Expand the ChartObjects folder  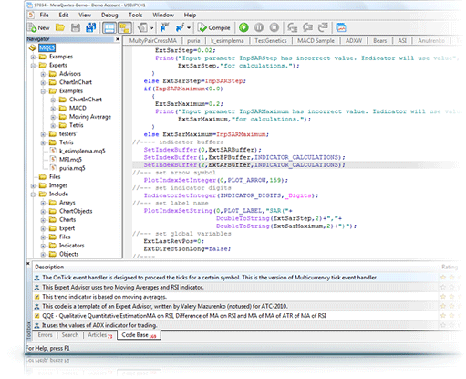coord(43,211)
